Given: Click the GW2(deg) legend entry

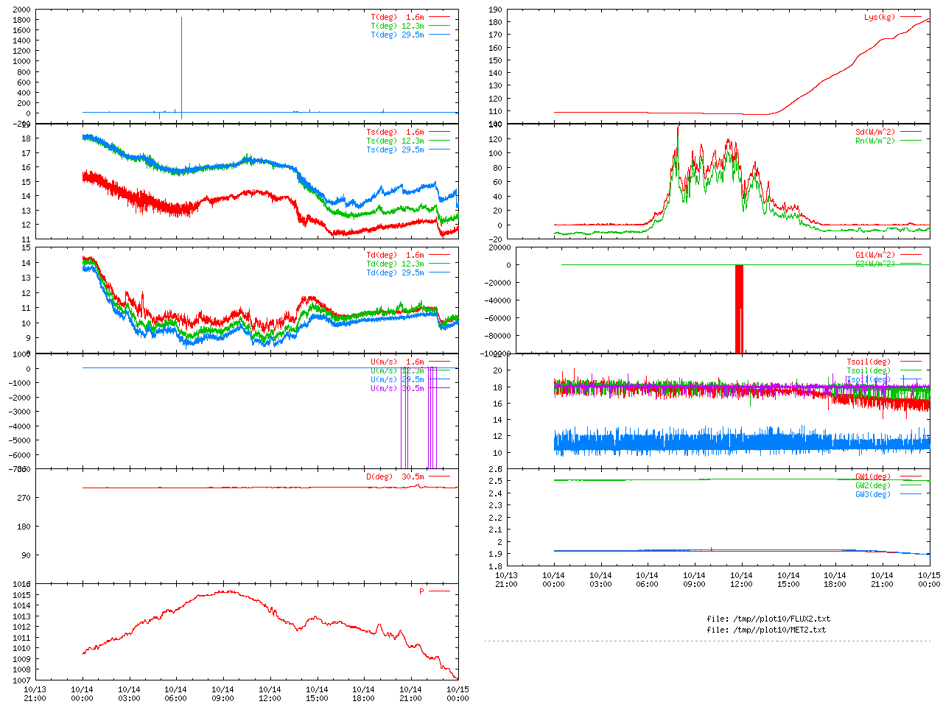Looking at the screenshot, I should tap(872, 485).
